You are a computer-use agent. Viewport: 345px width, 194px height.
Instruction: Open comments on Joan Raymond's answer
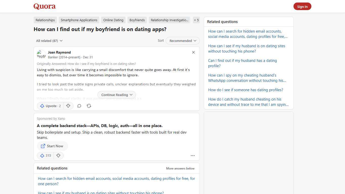coord(79,106)
